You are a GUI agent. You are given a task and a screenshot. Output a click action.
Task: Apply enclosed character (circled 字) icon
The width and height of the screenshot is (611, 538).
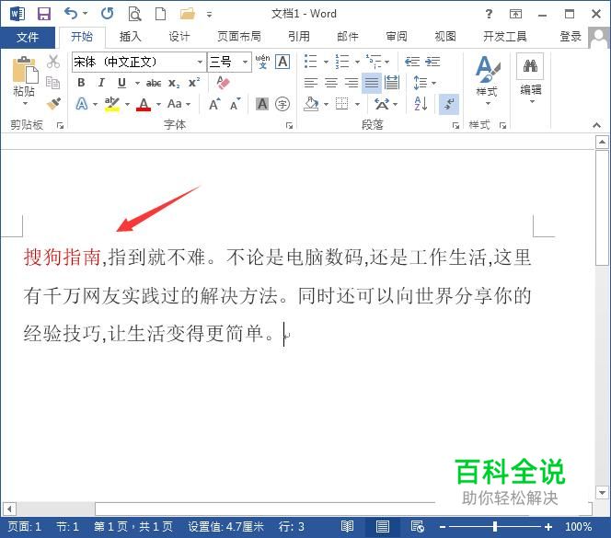tap(282, 104)
